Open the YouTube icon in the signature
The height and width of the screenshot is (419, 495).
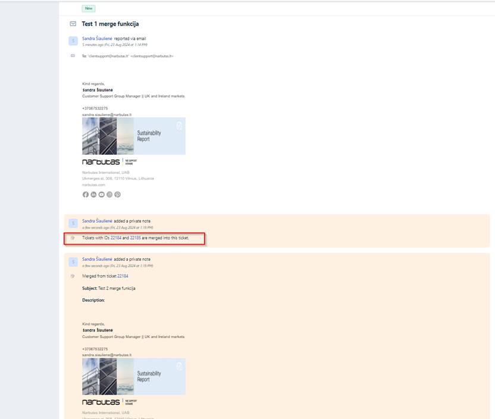(x=101, y=195)
